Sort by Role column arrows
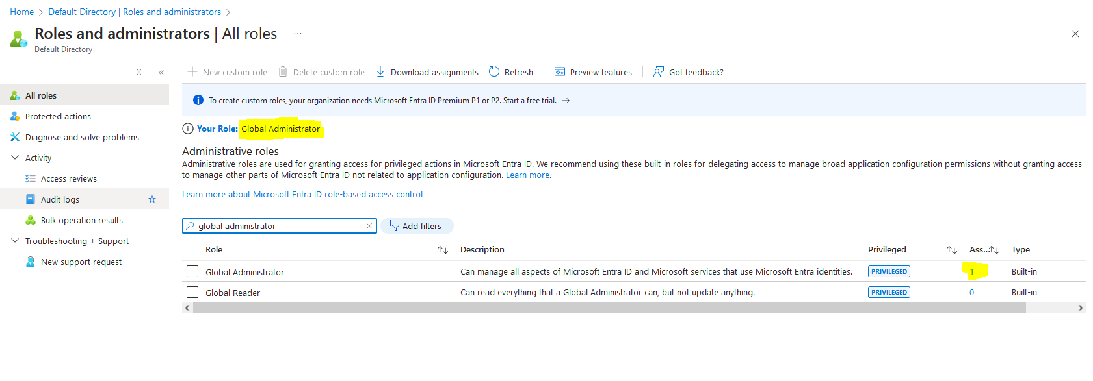The height and width of the screenshot is (381, 1093). click(x=443, y=250)
